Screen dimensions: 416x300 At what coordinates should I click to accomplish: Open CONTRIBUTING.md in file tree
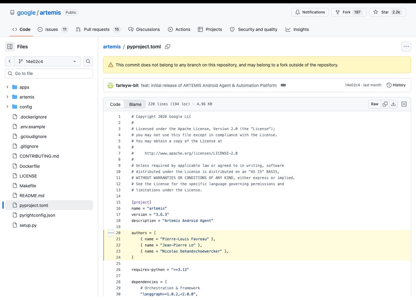click(39, 156)
